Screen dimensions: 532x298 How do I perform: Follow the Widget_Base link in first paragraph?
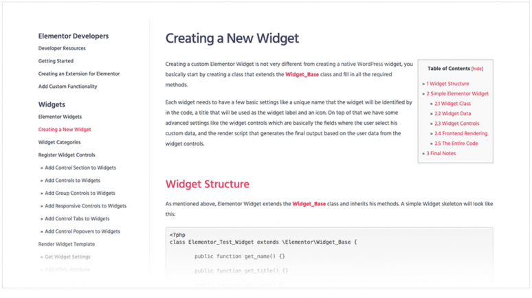(302, 74)
